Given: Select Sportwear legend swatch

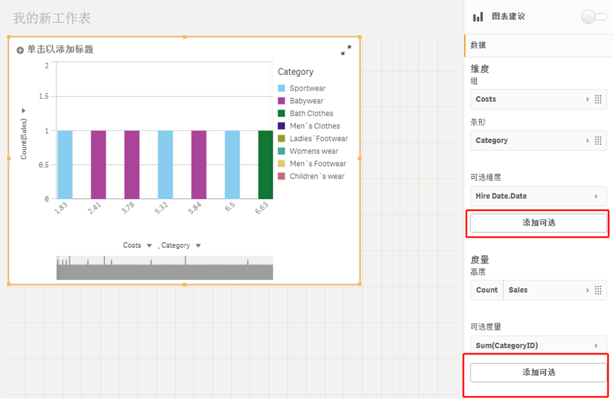Looking at the screenshot, I should [x=281, y=88].
